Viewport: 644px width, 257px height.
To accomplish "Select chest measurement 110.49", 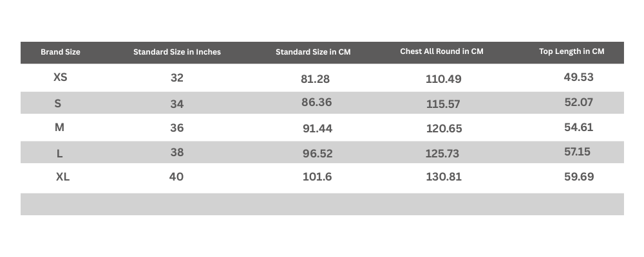I will pyautogui.click(x=444, y=79).
